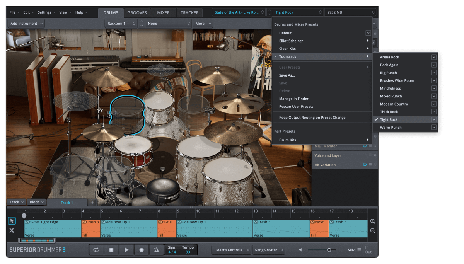This screenshot has height=264, width=464.
Task: Stop playback with the stop button
Action: tap(111, 250)
